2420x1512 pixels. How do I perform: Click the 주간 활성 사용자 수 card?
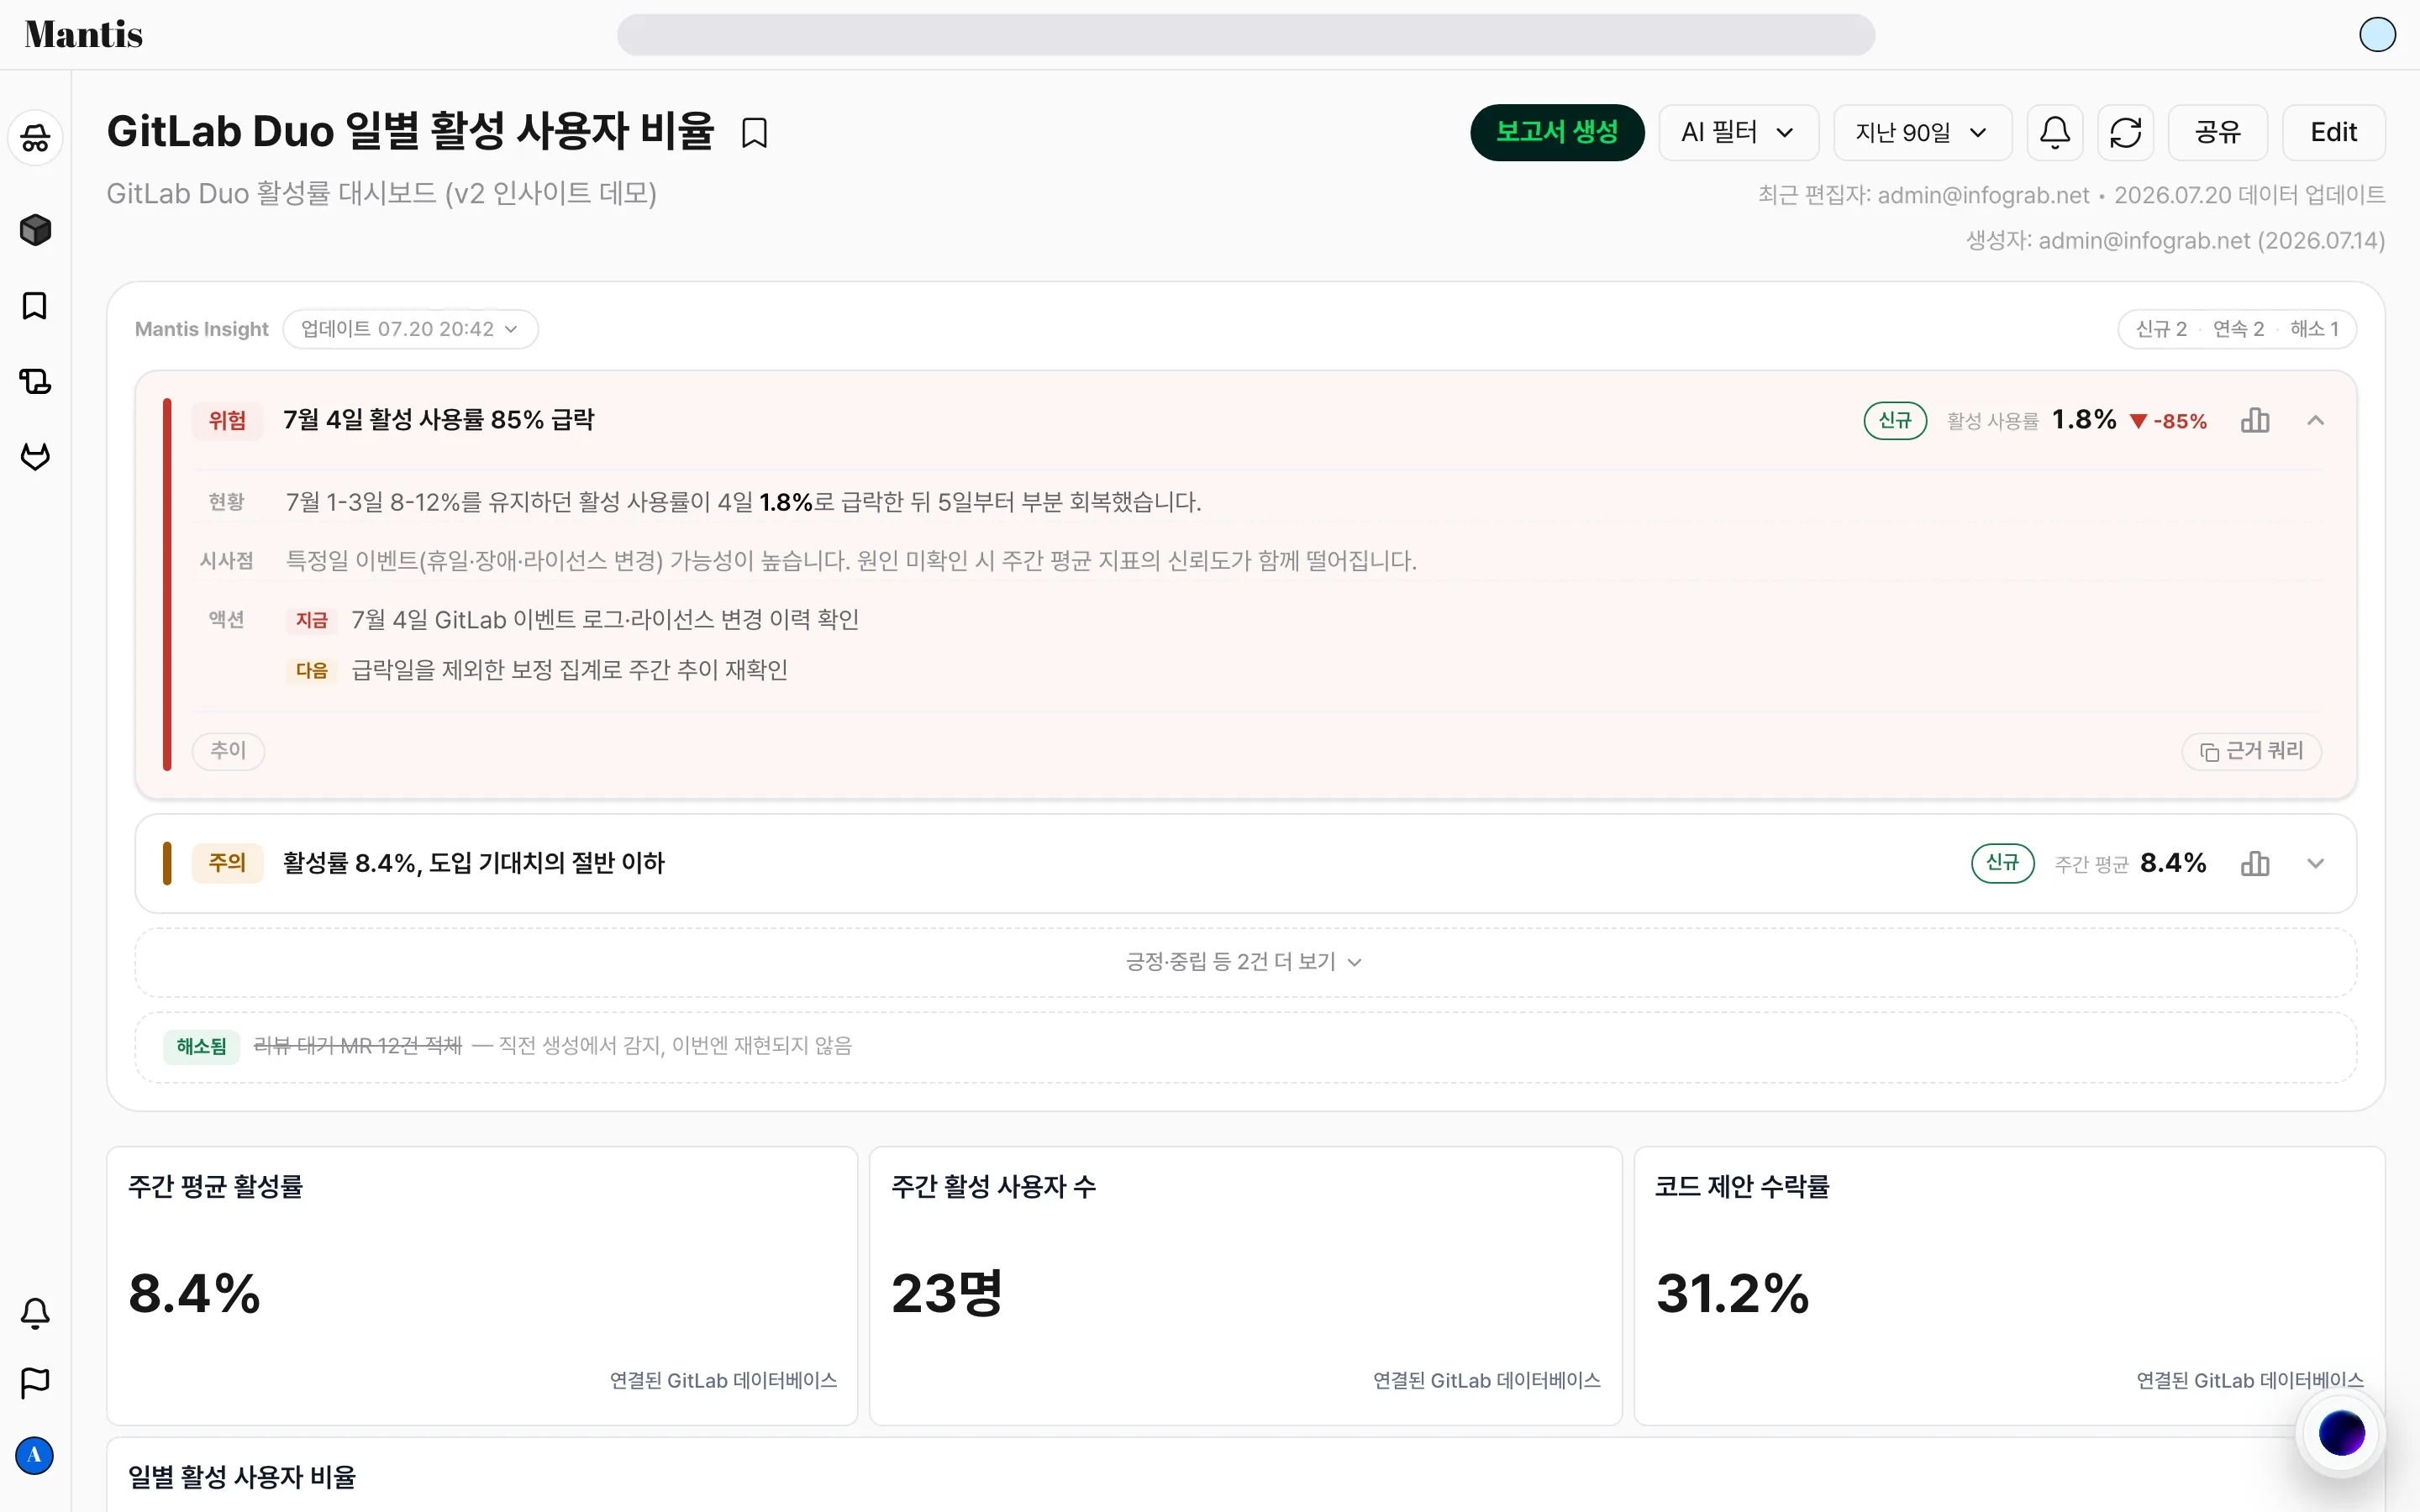point(1245,1285)
